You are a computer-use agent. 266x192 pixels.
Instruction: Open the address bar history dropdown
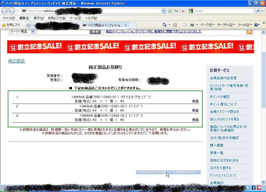(x=163, y=11)
